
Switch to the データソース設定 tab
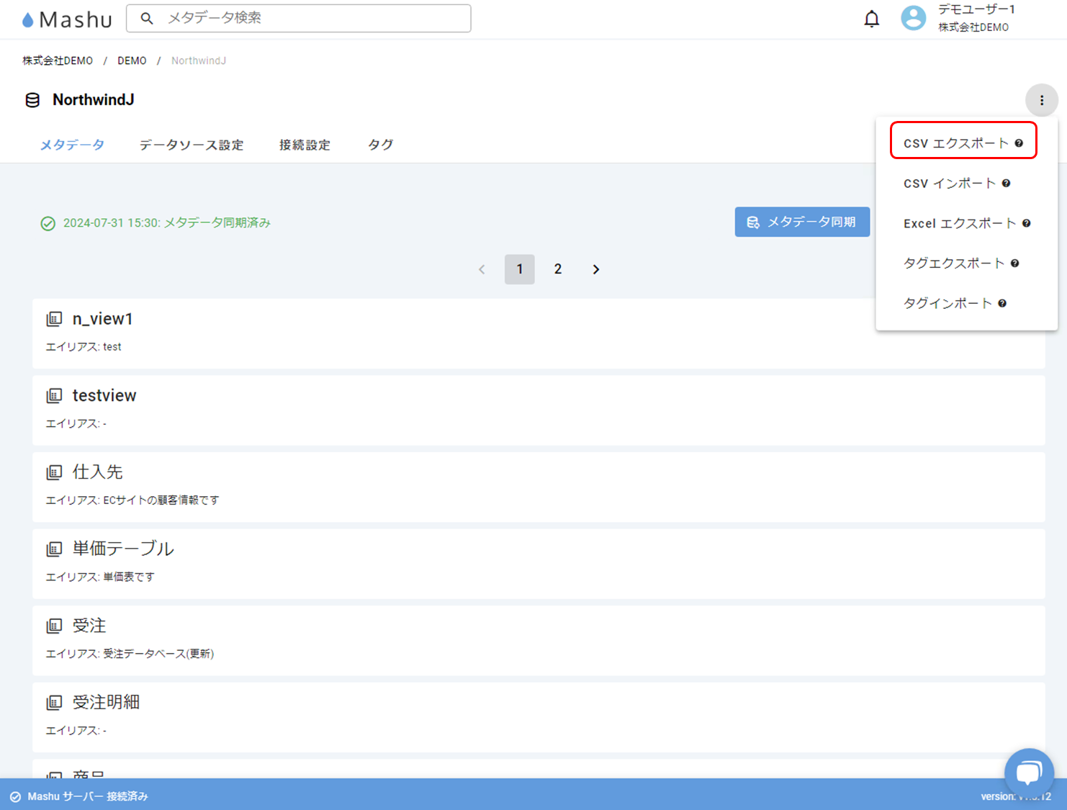[x=192, y=145]
